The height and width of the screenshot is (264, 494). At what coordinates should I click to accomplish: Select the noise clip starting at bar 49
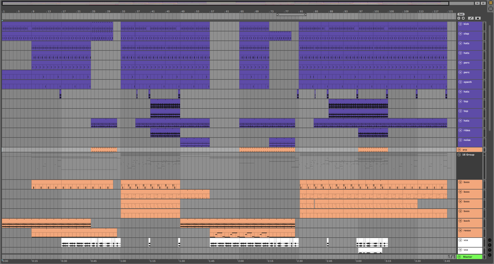coord(195,142)
